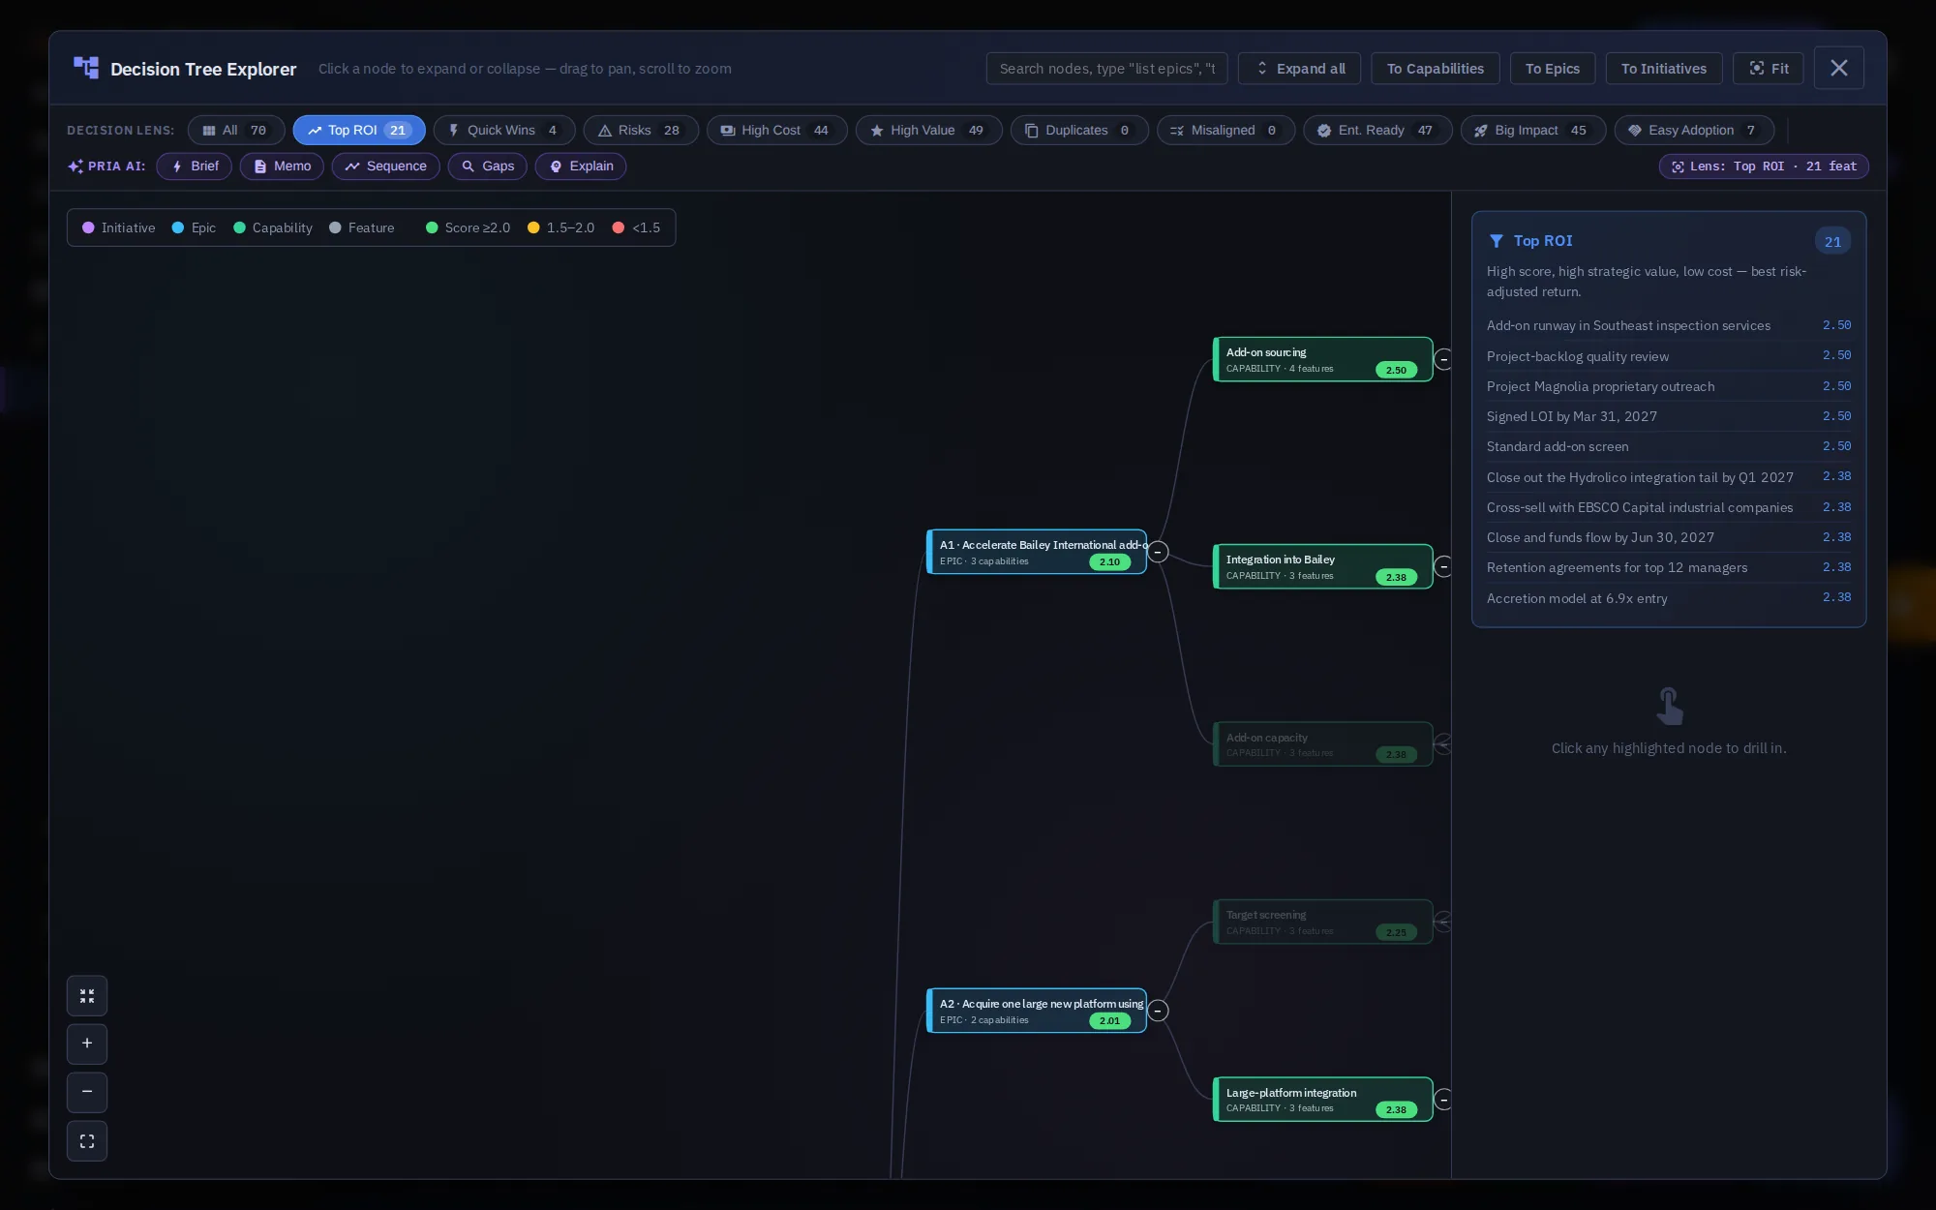Jump To Capabilities level
Image resolution: width=1936 pixels, height=1210 pixels.
point(1435,69)
